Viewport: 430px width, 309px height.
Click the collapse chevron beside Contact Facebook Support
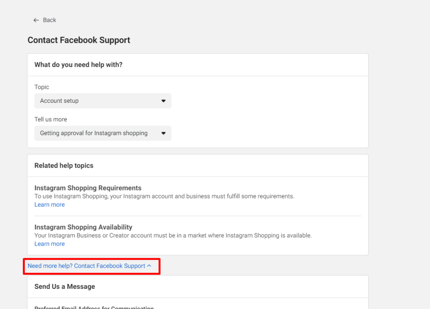point(149,266)
